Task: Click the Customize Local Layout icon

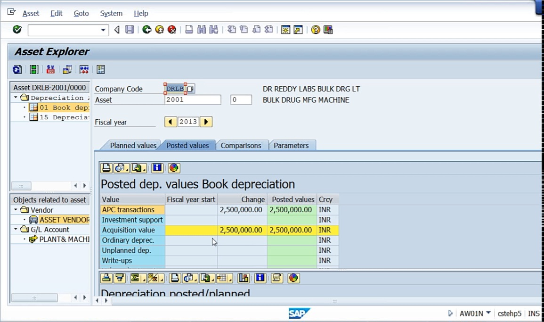Action: click(328, 30)
